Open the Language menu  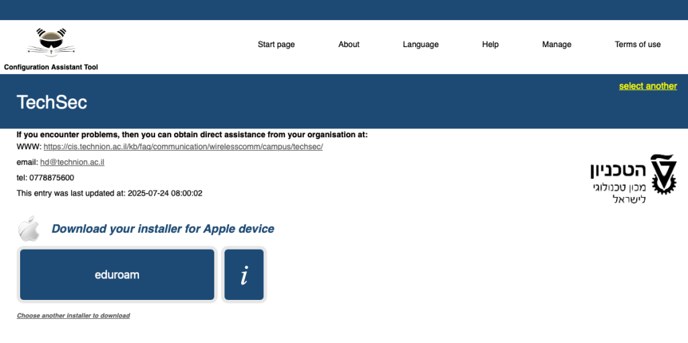[421, 44]
